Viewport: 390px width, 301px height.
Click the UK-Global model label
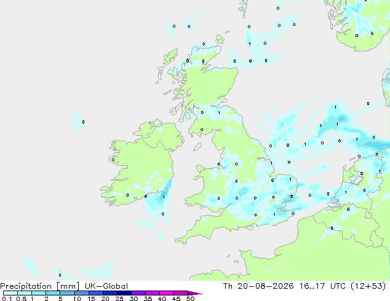pos(106,286)
